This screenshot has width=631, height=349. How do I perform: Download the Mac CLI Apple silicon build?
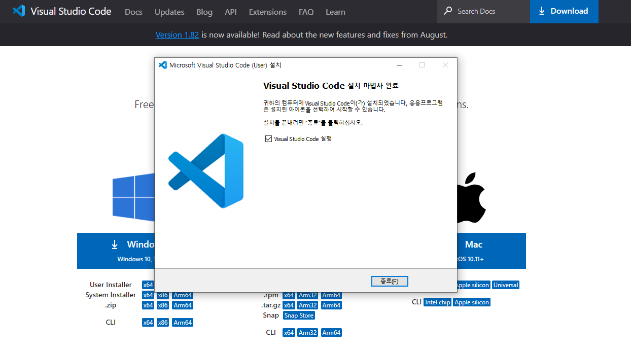pos(472,302)
